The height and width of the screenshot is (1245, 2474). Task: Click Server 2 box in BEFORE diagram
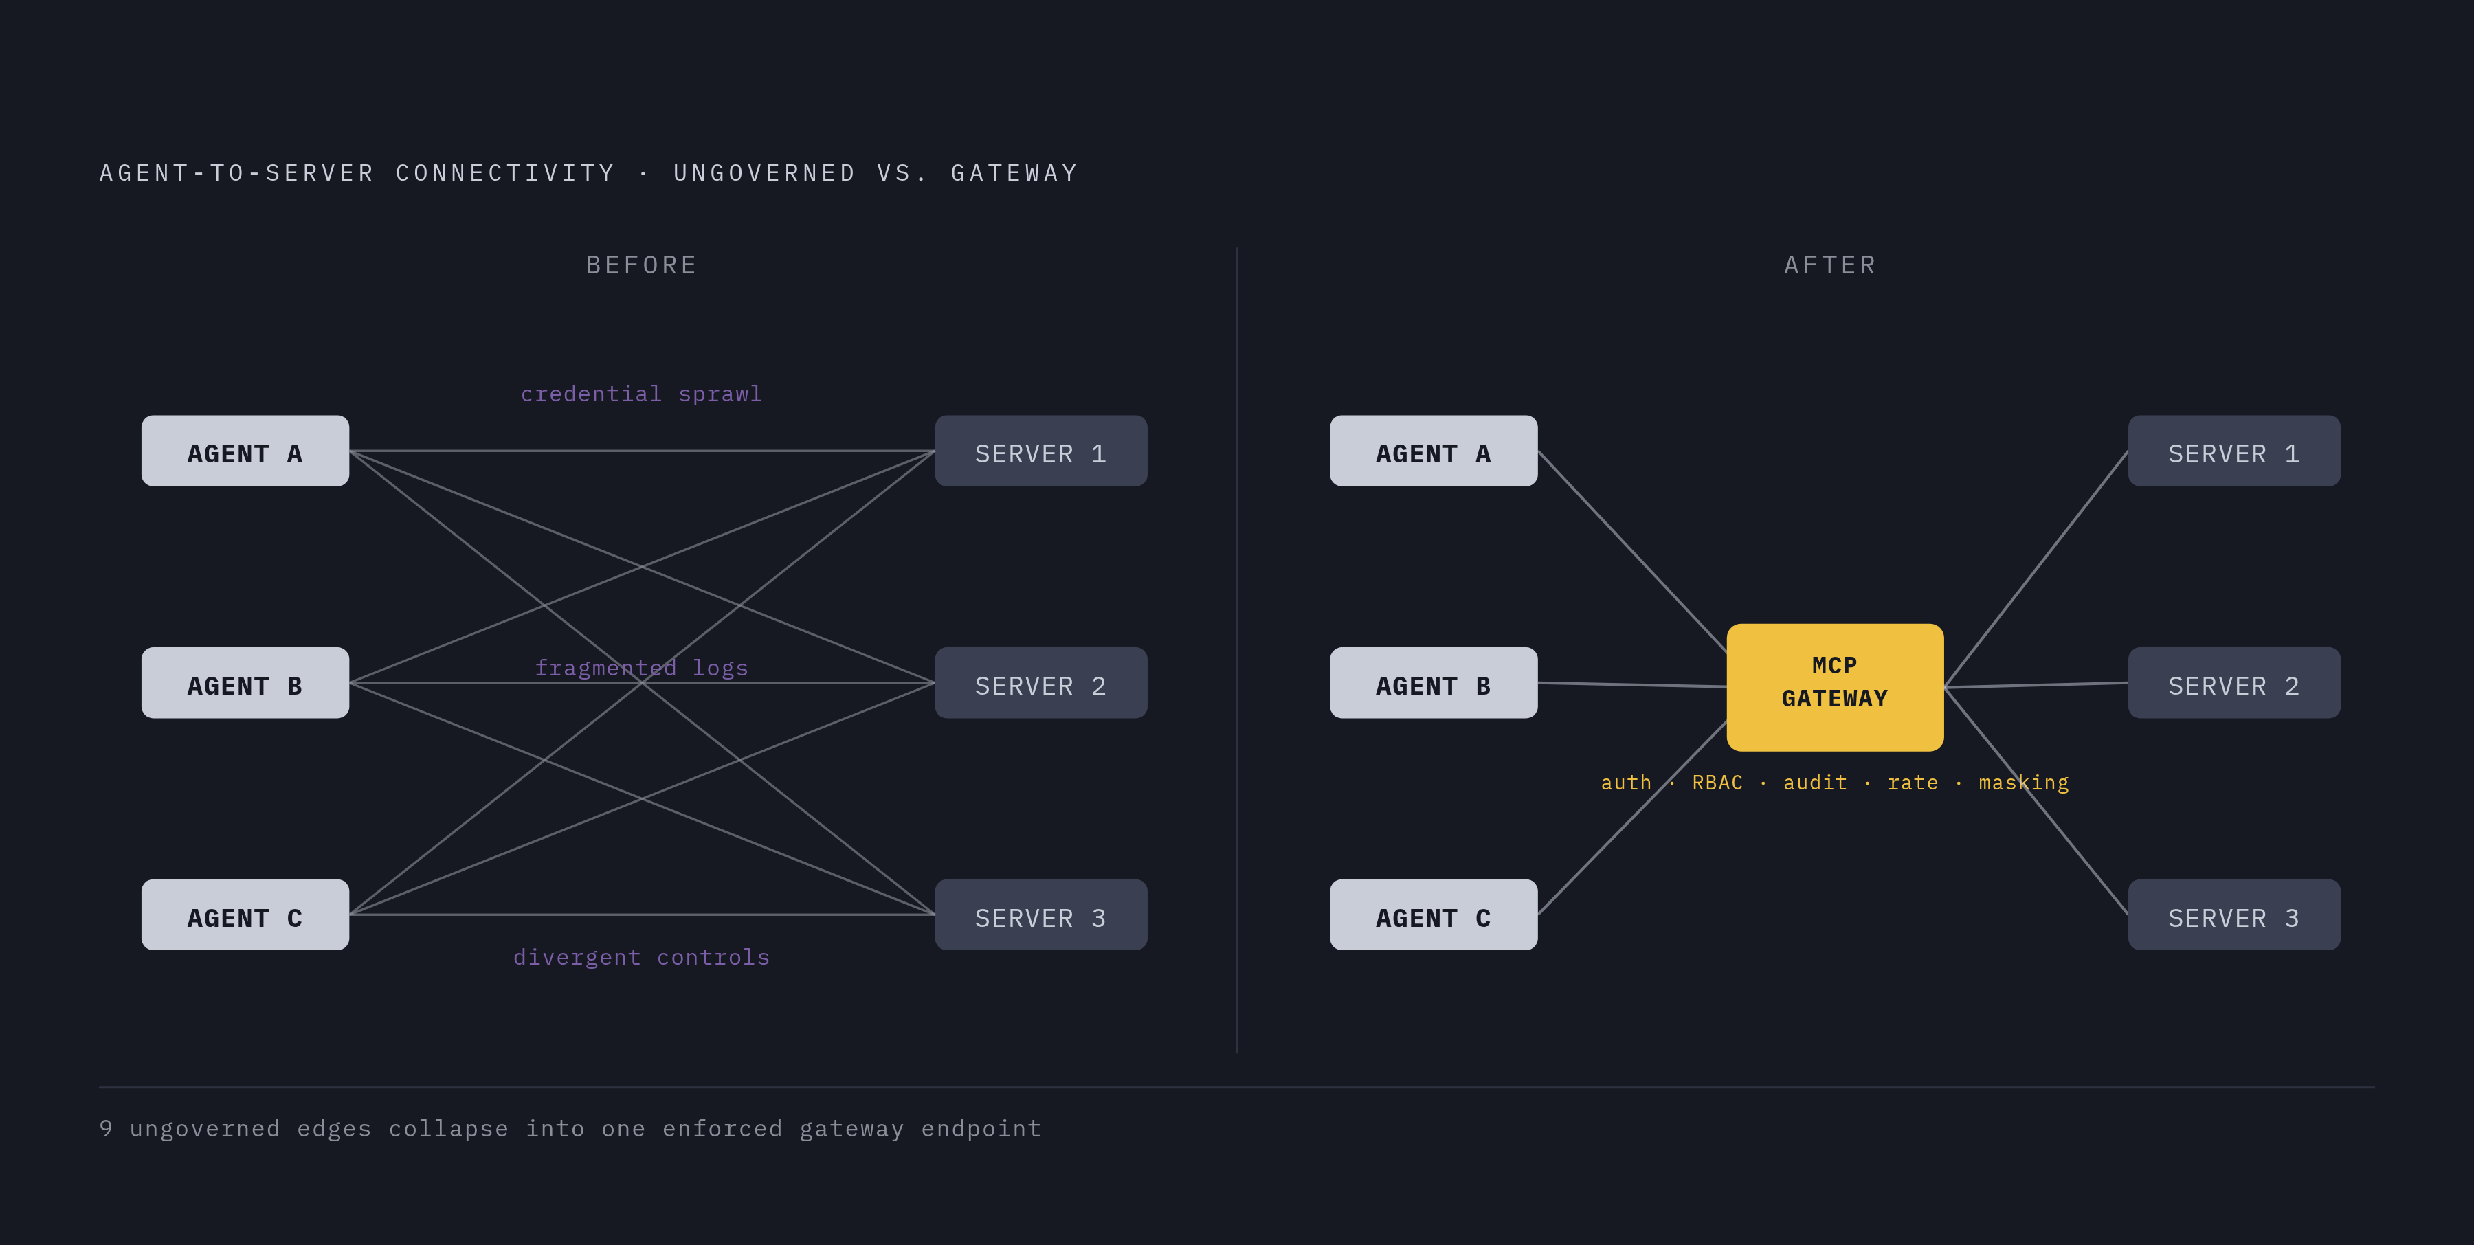1041,684
